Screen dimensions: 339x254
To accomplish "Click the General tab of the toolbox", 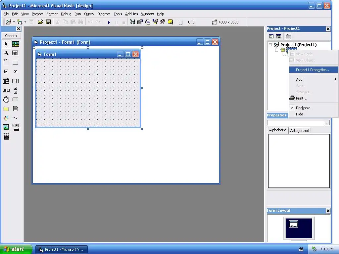I will [x=11, y=36].
